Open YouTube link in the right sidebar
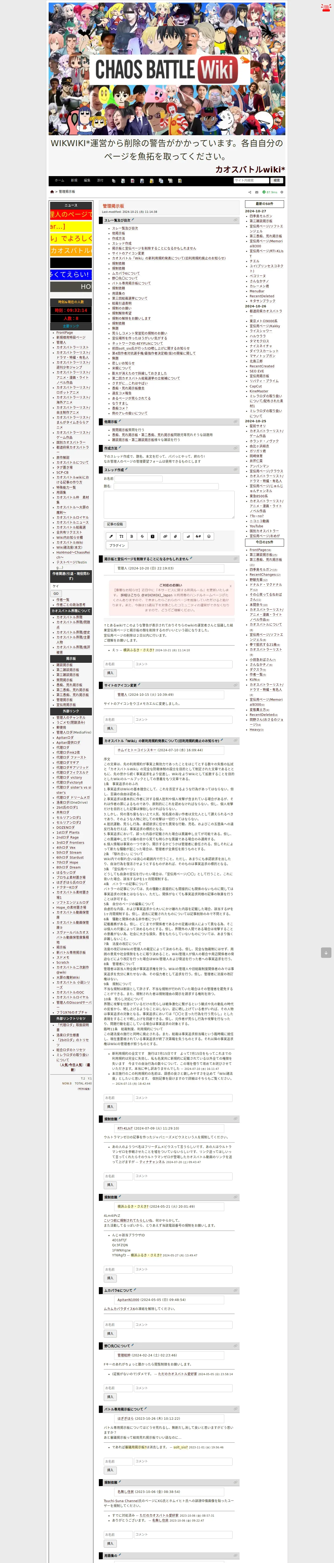Viewport: 334px width, 1563px height. [x=256, y=526]
